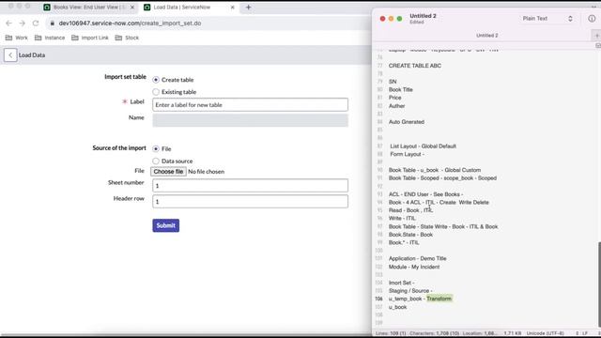Click the 'Price' line in notes
601x338 pixels.
(394, 98)
